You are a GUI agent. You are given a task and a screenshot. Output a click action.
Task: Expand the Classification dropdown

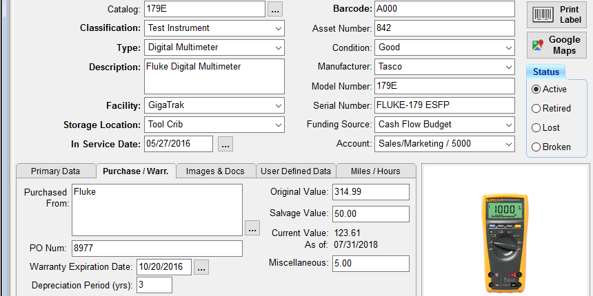[214, 28]
